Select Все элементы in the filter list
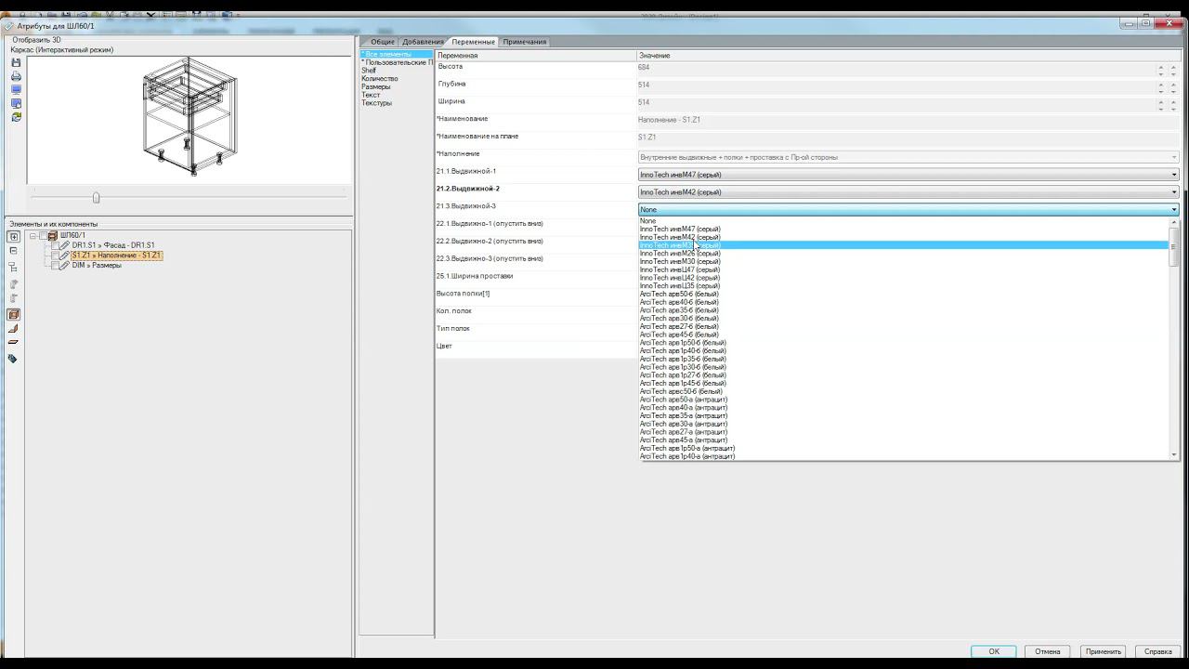Viewport: 1189px width, 669px height. 397,55
